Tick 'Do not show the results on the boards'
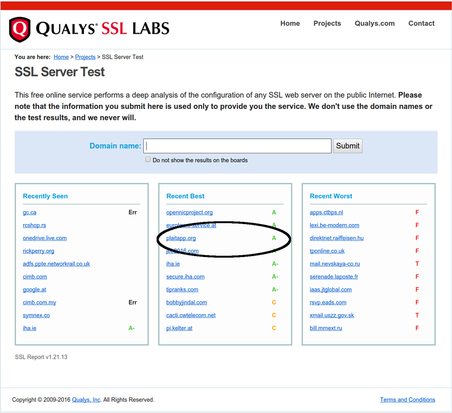Screen dimensions: 452x413 click(148, 160)
